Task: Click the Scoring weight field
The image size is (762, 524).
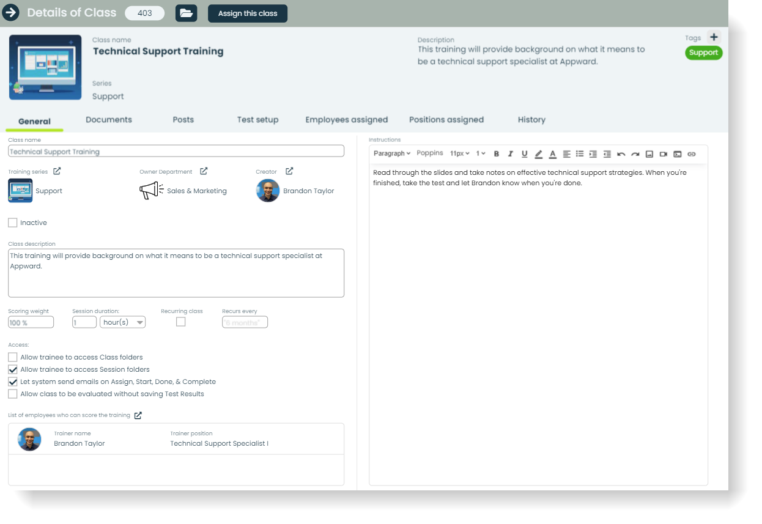Action: (x=31, y=322)
